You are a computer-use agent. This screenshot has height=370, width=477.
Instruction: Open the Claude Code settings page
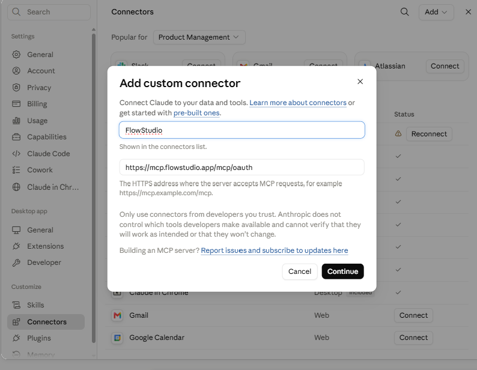pos(46,154)
